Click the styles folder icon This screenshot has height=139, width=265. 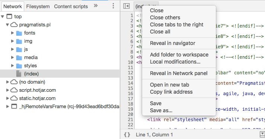[x=19, y=66]
